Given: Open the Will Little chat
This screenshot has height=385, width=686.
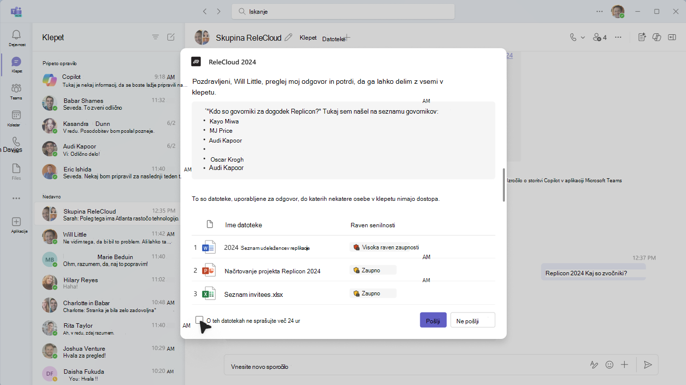Looking at the screenshot, I should 109,238.
